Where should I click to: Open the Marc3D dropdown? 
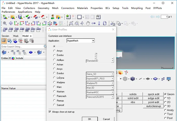pyautogui.click(x=112, y=88)
